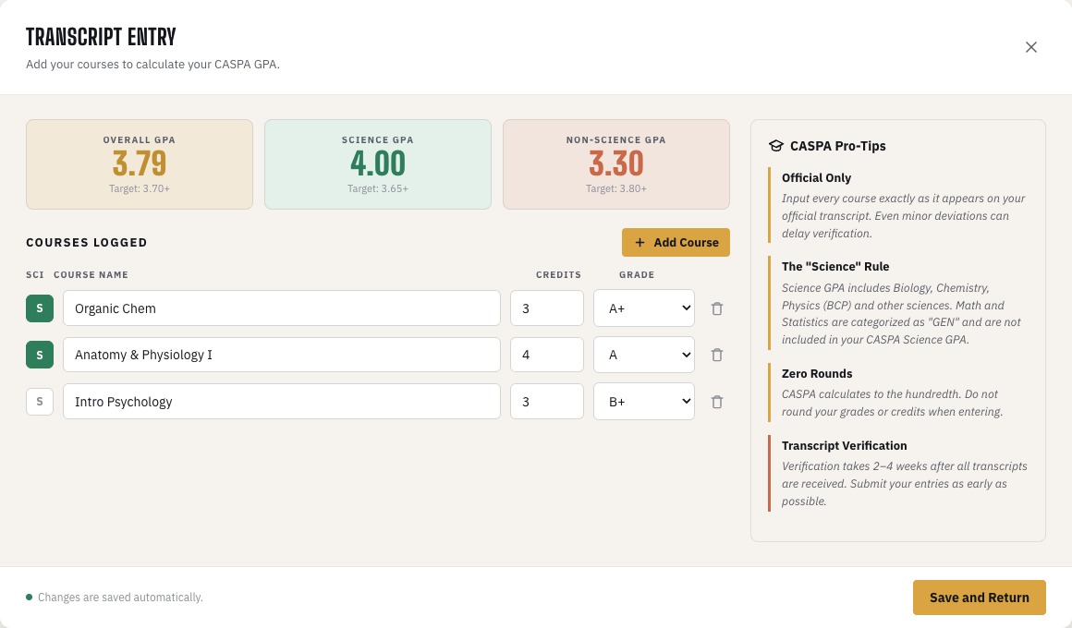Click the 'Target: 3.65+' text

[x=377, y=188]
